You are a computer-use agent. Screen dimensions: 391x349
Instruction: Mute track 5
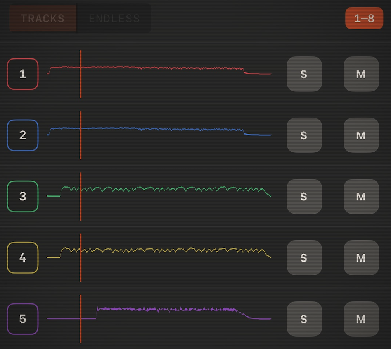(x=362, y=319)
